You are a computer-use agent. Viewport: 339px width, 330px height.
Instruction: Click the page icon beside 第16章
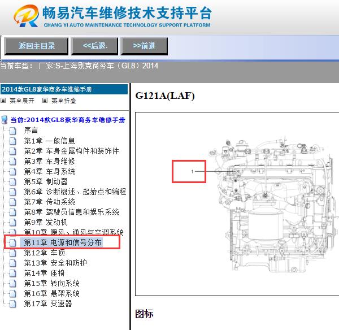point(13,293)
